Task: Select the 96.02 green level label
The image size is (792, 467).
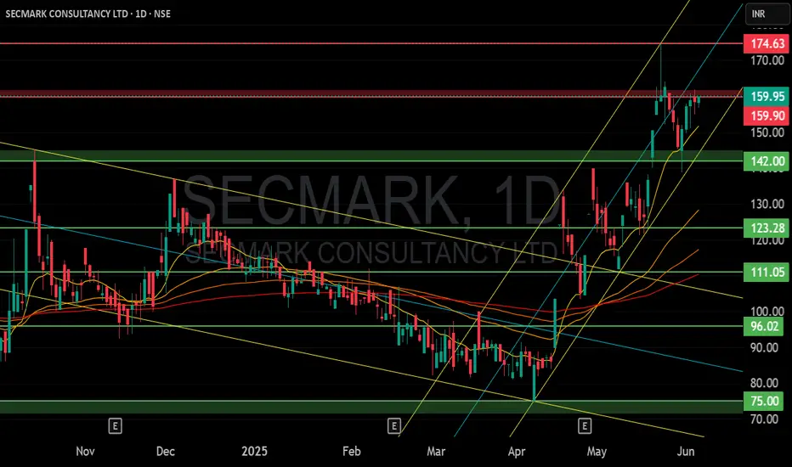Action: 764,326
